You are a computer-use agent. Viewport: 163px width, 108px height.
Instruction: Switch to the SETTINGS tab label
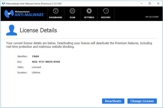pyautogui.click(x=89, y=18)
